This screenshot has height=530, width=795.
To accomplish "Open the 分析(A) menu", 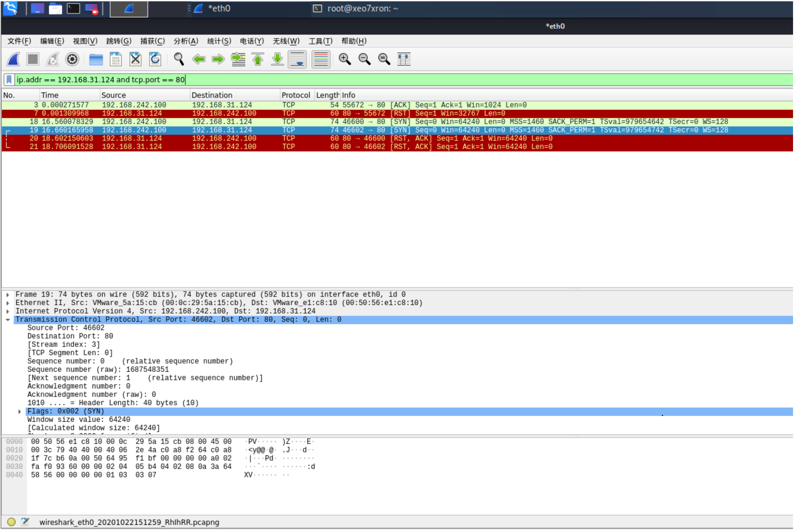I will [x=185, y=41].
